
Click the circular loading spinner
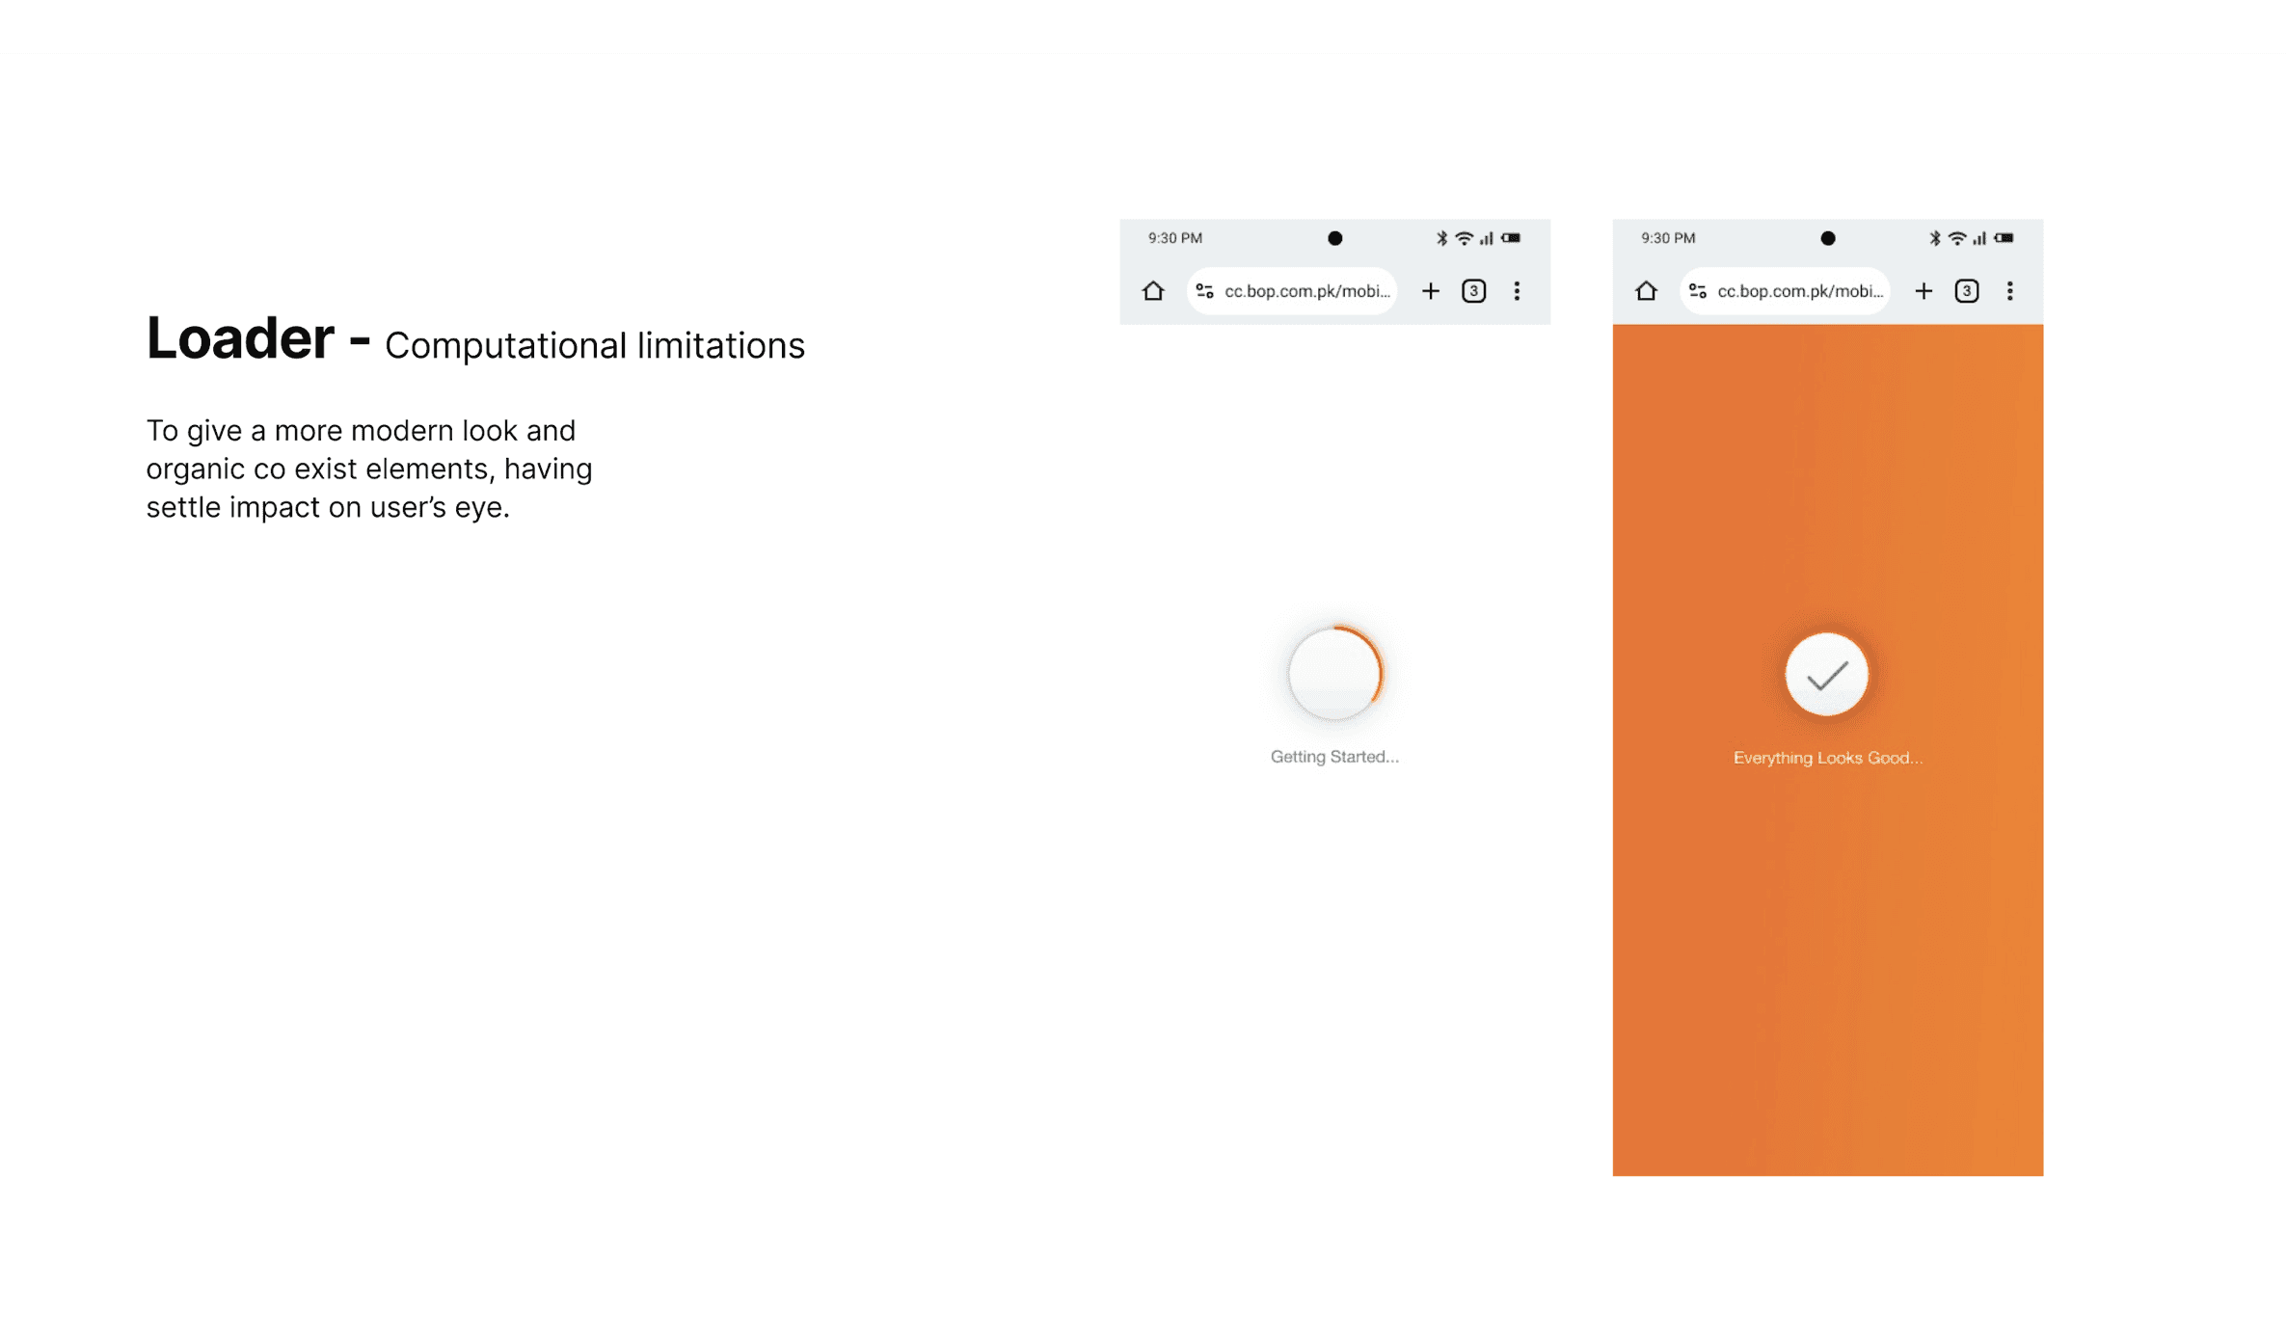pyautogui.click(x=1334, y=674)
